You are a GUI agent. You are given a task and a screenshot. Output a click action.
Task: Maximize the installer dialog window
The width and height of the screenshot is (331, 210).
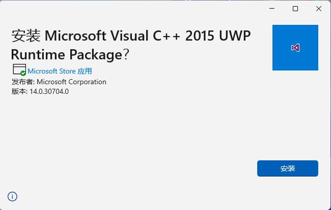coord(295,9)
